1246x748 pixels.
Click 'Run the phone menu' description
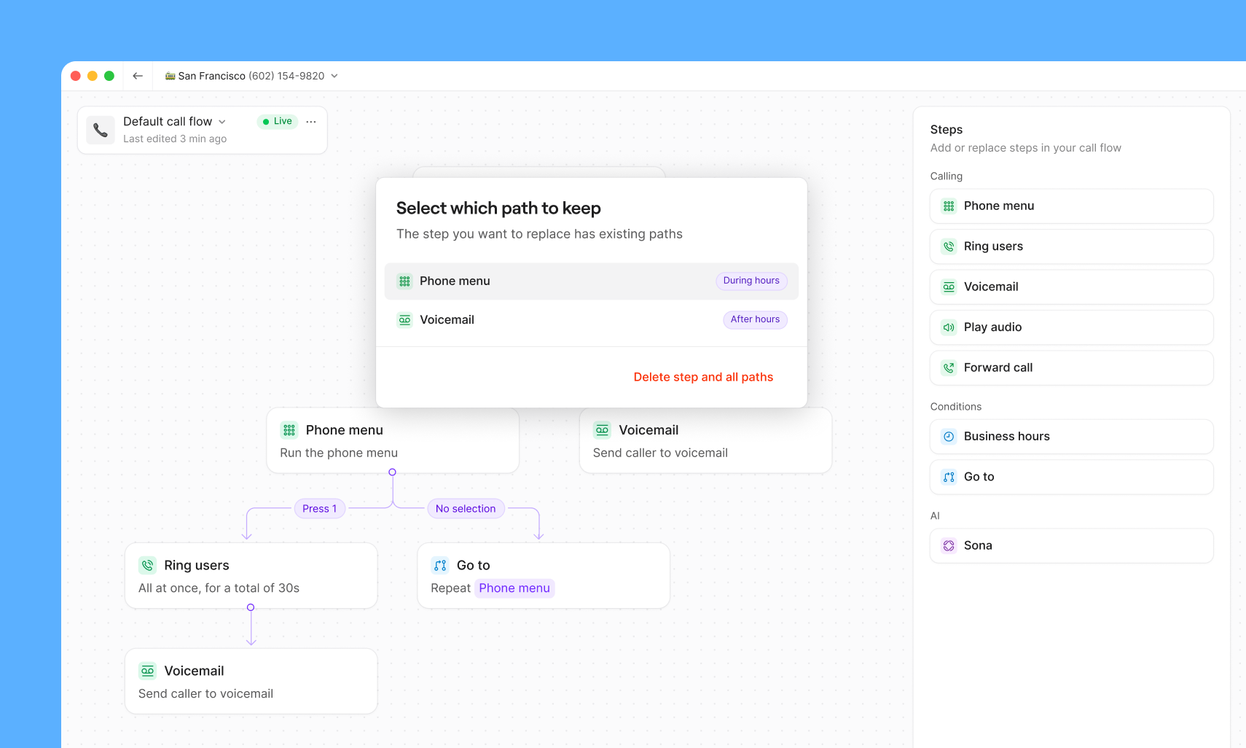pyautogui.click(x=339, y=453)
